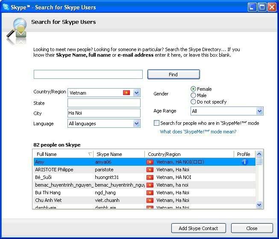Open the Age Range dropdown
279x239 pixels.
click(259, 111)
